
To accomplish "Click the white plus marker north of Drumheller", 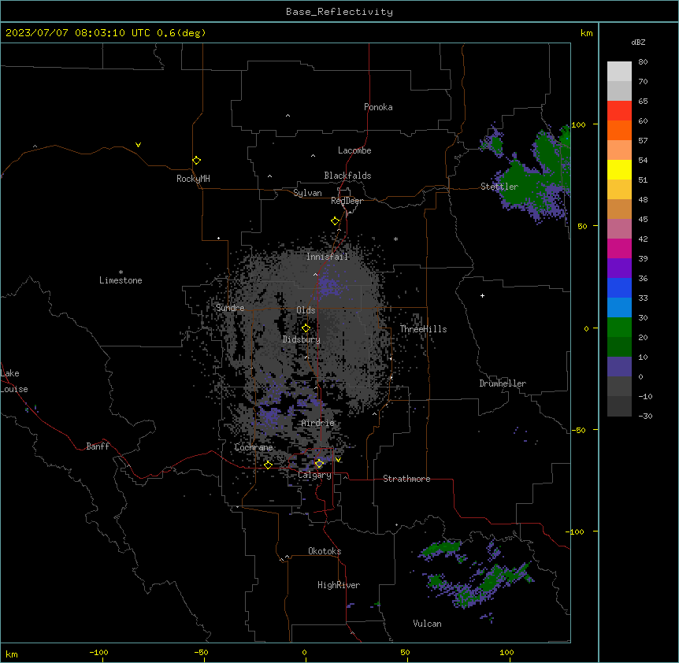I will pos(482,295).
